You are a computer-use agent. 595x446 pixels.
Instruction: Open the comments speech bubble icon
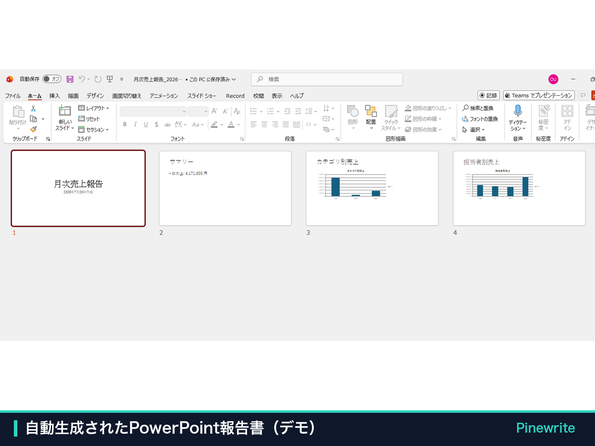(583, 95)
